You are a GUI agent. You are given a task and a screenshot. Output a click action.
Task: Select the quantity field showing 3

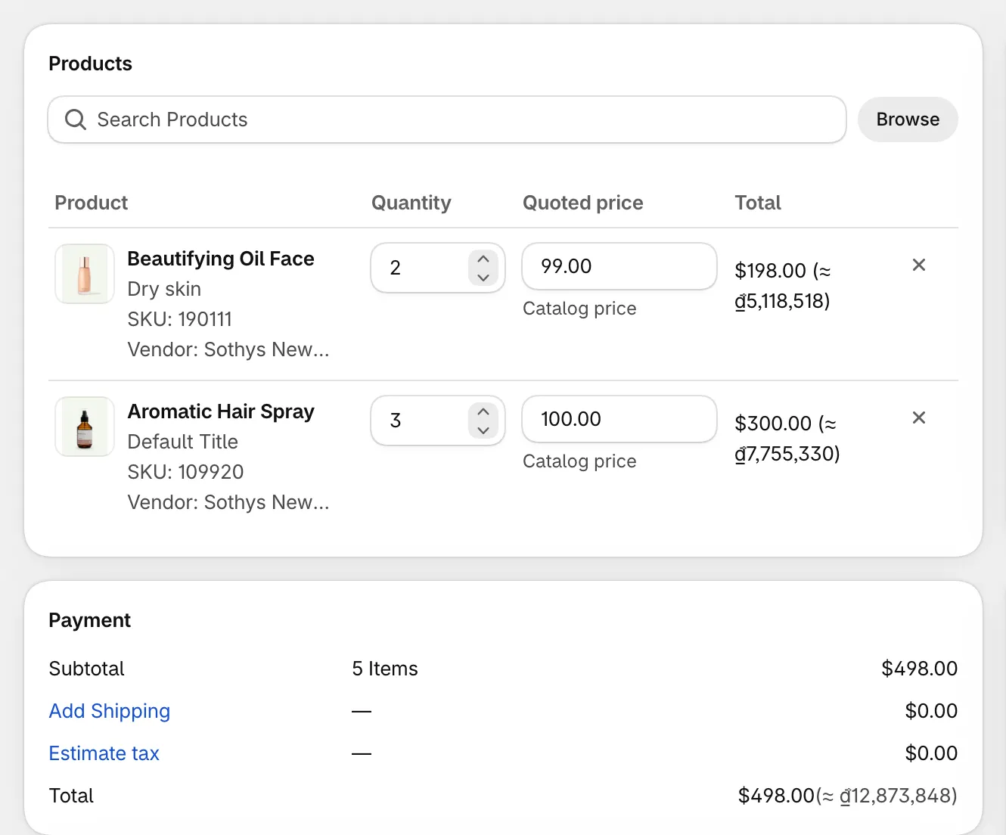pyautogui.click(x=438, y=421)
